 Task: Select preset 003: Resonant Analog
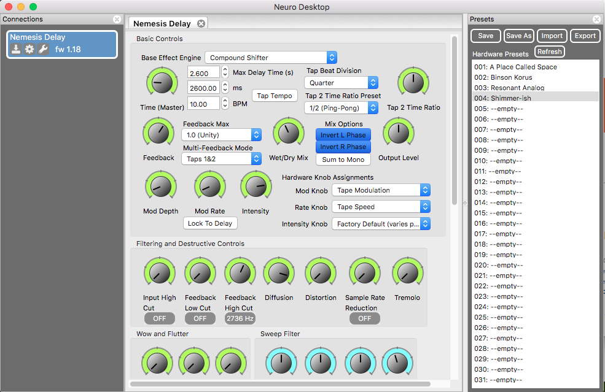[535, 88]
